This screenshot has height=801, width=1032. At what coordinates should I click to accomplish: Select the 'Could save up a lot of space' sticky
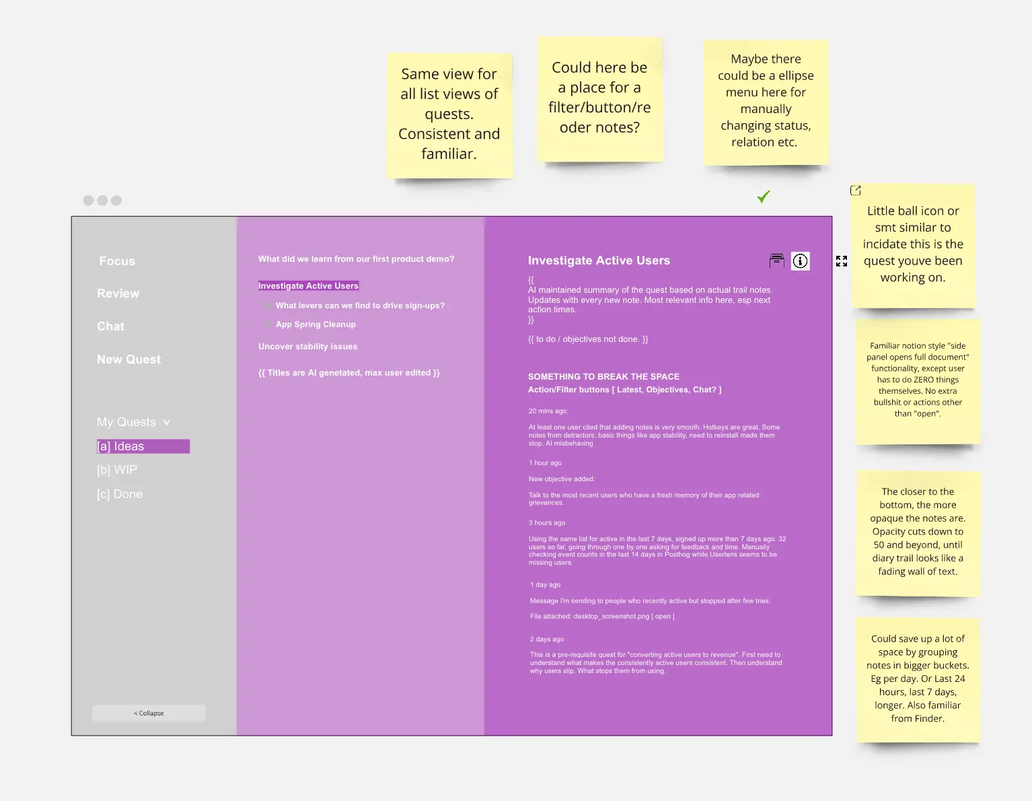(918, 679)
